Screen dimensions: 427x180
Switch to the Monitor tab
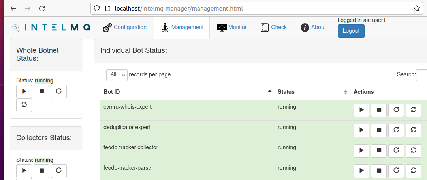pyautogui.click(x=232, y=28)
